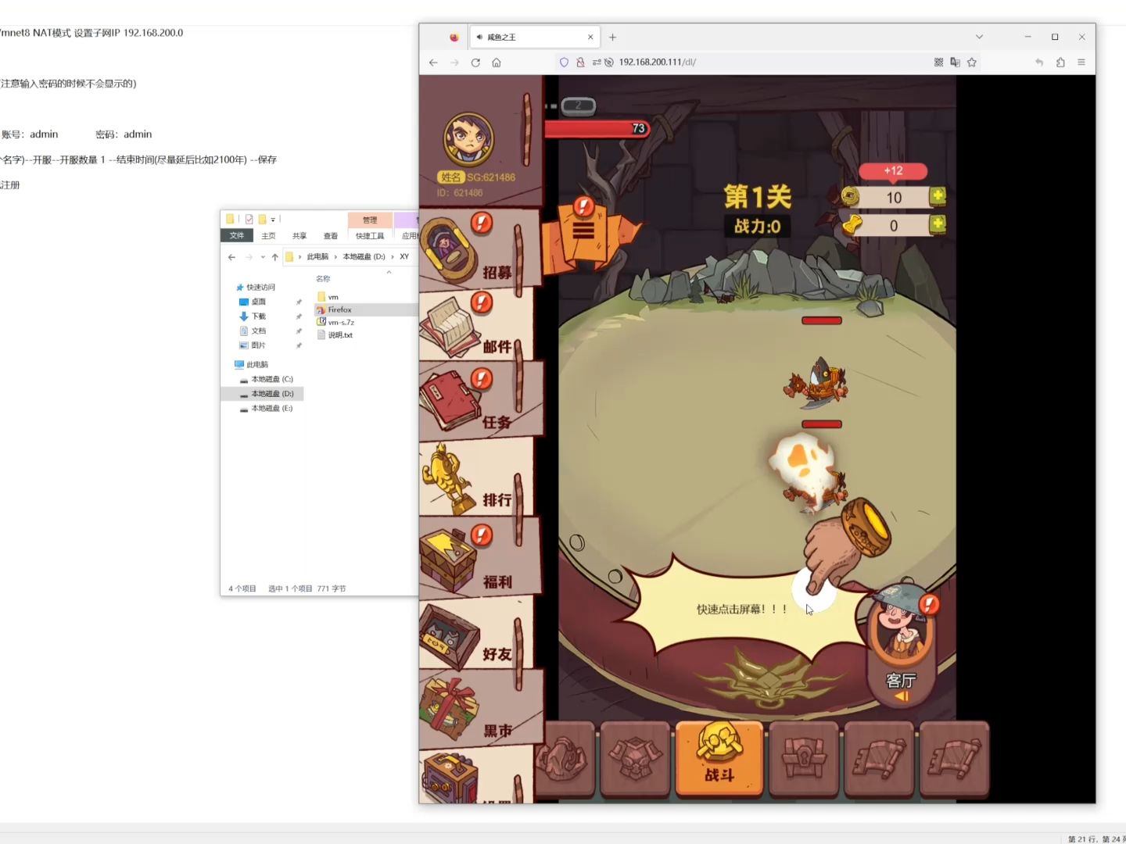1126x844 pixels.
Task: Select the 战斗 battle tab at bottom
Action: click(719, 757)
